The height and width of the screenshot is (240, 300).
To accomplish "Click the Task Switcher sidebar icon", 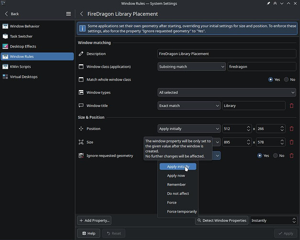I will tap(5, 36).
